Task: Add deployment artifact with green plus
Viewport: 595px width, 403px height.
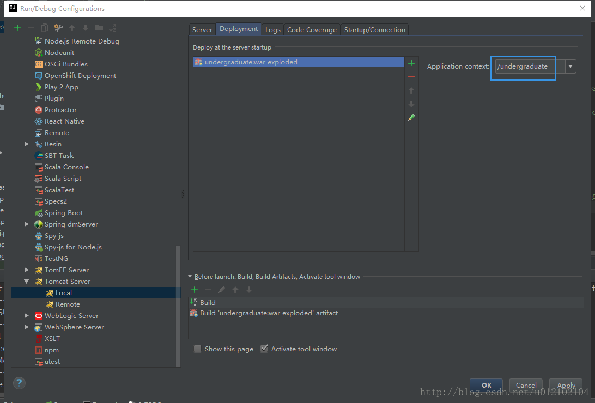Action: tap(411, 63)
